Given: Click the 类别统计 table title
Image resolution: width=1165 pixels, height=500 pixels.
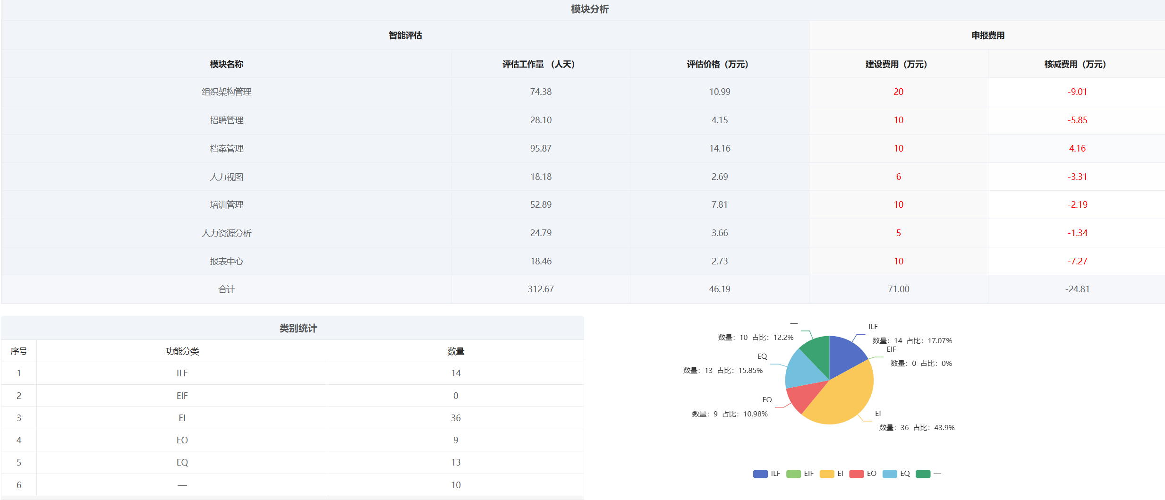Looking at the screenshot, I should (x=298, y=329).
